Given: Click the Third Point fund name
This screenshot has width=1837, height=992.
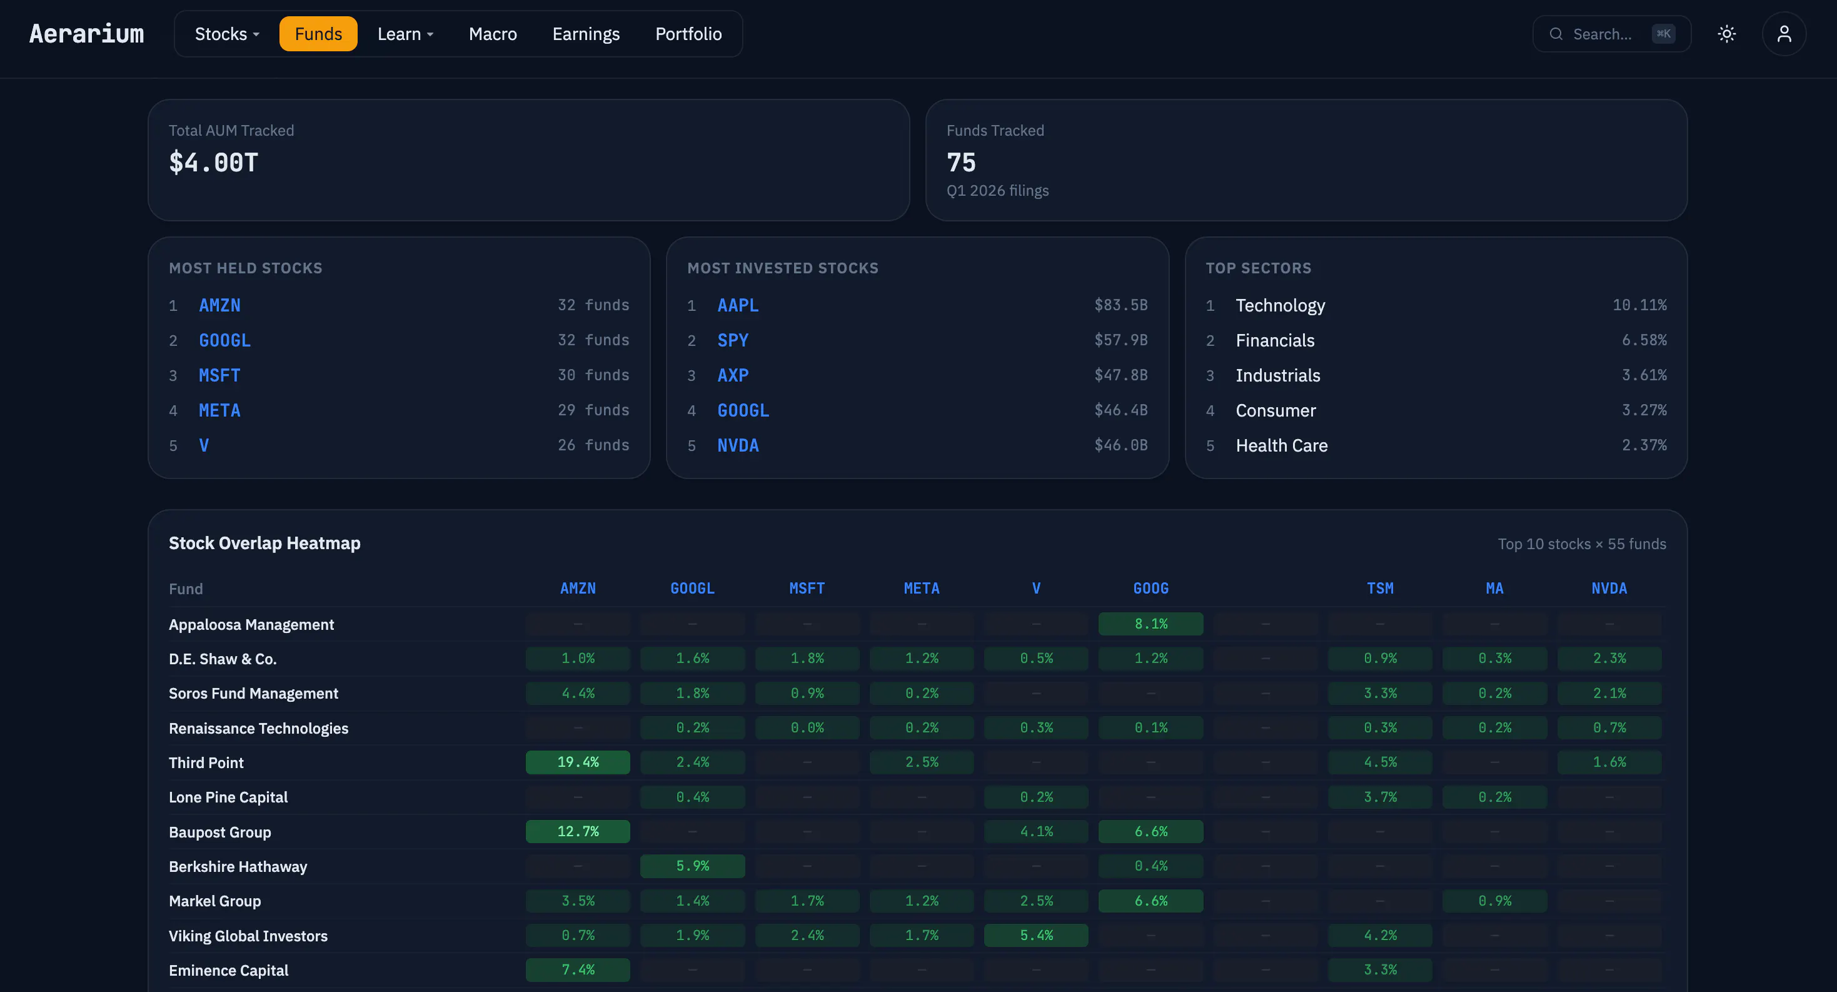Looking at the screenshot, I should coord(206,762).
